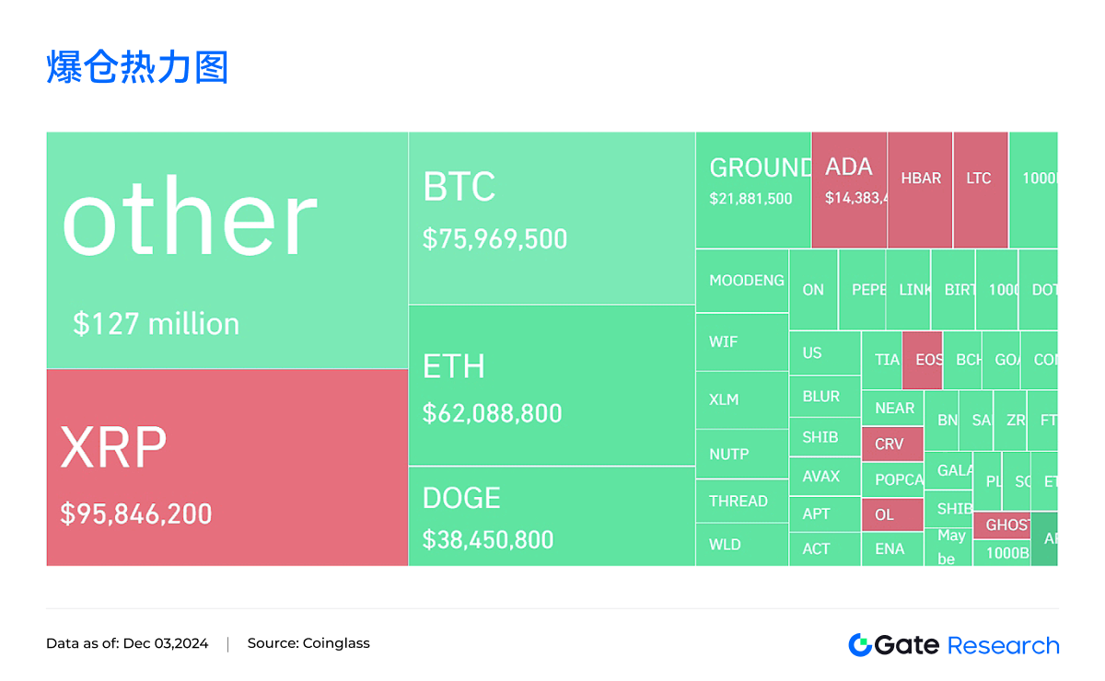Select the red XRP liquidation tile
This screenshot has height=681, width=1105.
coord(227,467)
